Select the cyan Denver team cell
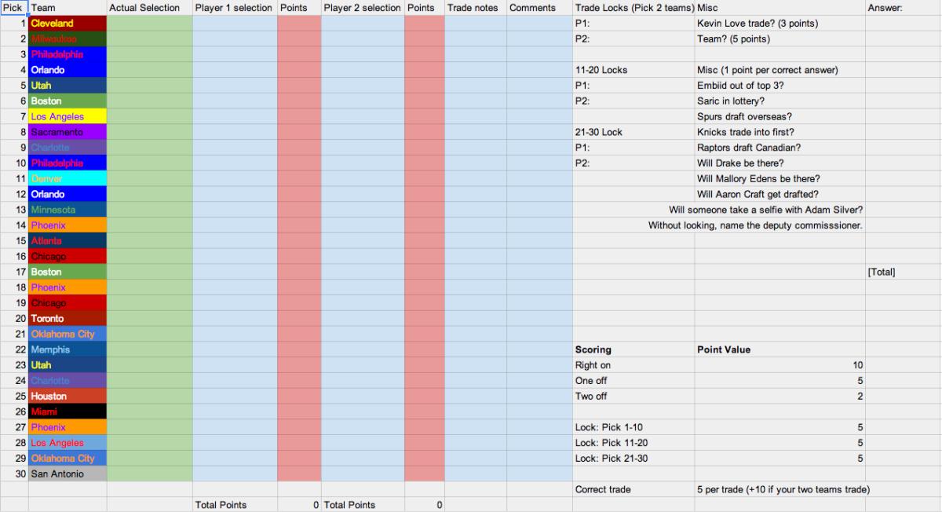Screen dimensions: 942x512 [67, 179]
